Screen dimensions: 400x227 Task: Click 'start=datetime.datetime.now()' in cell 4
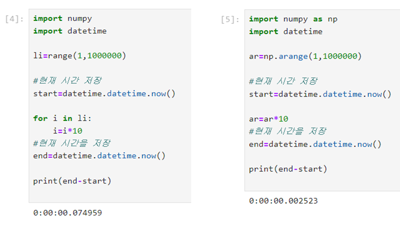(104, 94)
